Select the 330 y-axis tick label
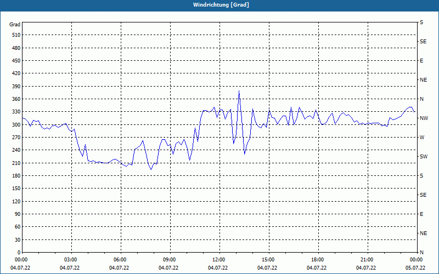The image size is (439, 274). pyautogui.click(x=16, y=112)
